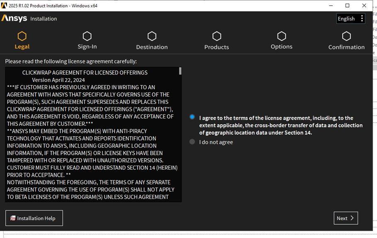
Task: Click the license agreement scrollbar thumb
Action: (x=180, y=71)
